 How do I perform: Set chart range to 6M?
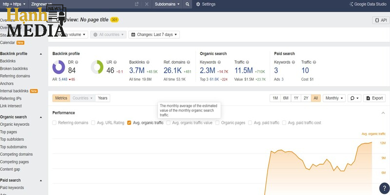[x=286, y=98]
